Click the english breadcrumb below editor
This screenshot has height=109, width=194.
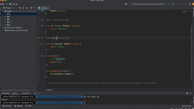(x=49, y=90)
